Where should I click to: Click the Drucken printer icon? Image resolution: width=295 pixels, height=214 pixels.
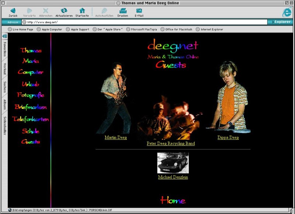(123, 11)
